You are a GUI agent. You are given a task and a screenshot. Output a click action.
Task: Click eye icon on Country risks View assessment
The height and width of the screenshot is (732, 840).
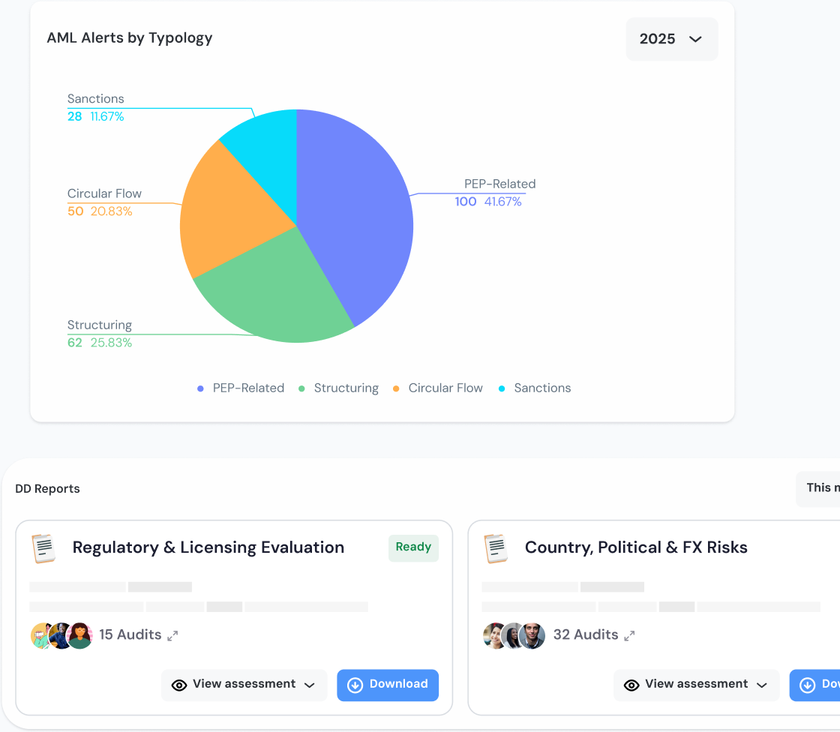(x=631, y=685)
